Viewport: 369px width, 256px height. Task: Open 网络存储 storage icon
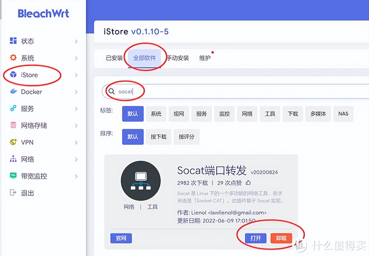click(x=13, y=125)
